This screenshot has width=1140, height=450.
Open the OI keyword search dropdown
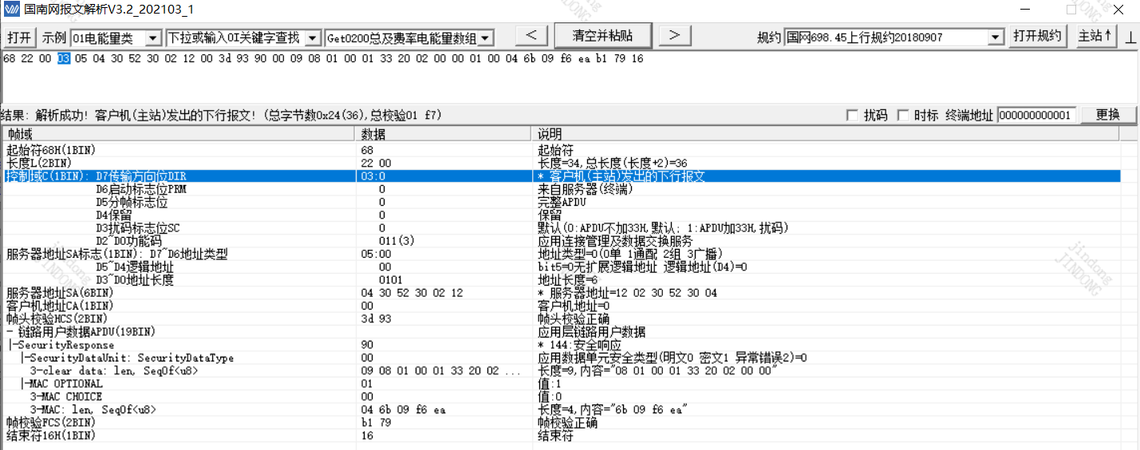coord(312,38)
